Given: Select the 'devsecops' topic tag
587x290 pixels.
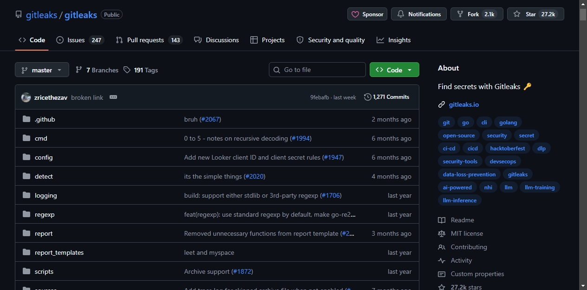Looking at the screenshot, I should click(x=503, y=161).
